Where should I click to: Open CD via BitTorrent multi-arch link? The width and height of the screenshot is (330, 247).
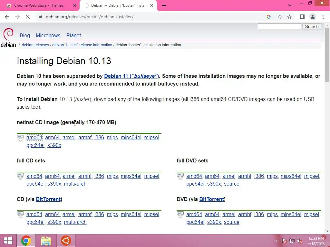pos(75,222)
